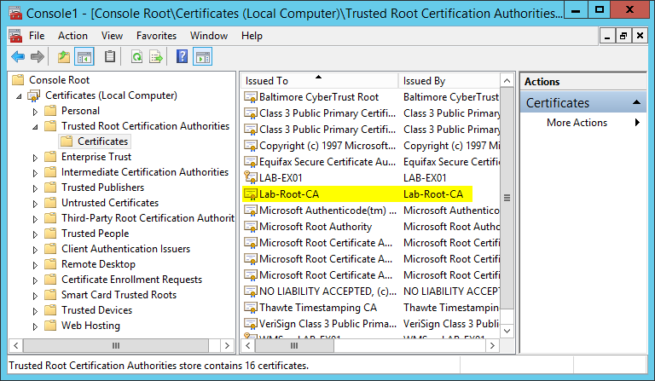655x381 pixels.
Task: Toggle Show/Hide Action Pane toolbar icon
Action: point(203,56)
